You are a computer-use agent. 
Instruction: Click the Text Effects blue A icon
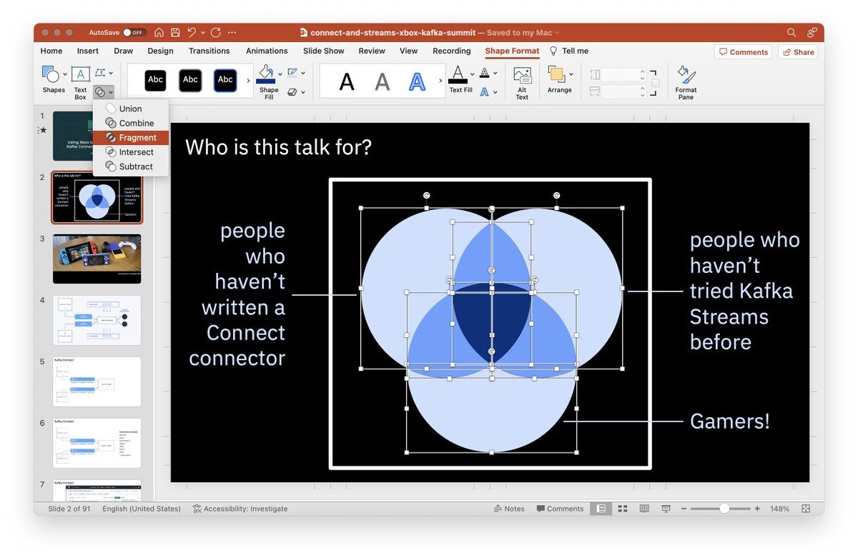click(484, 92)
